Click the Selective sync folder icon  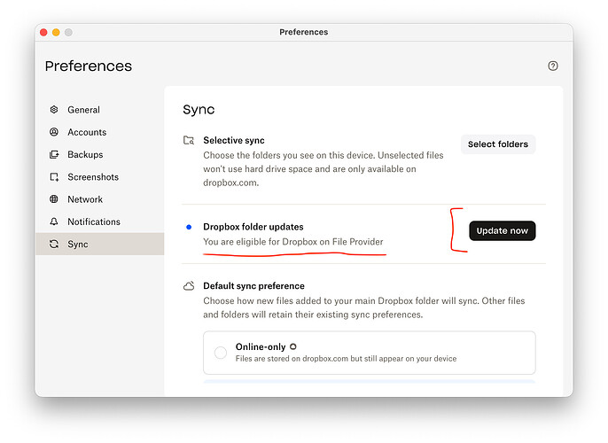(189, 140)
